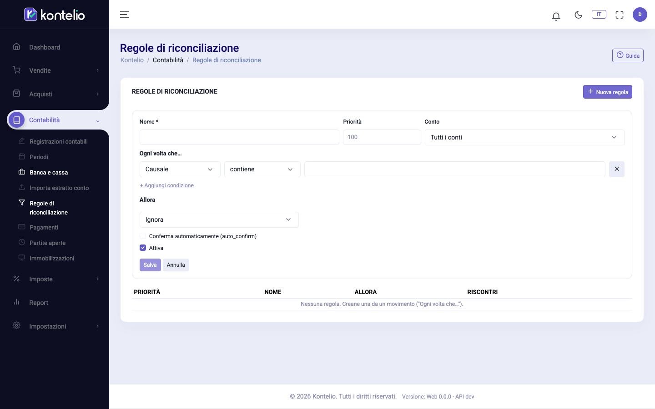This screenshot has width=655, height=409.
Task: Open Banca e cassa menu item
Action: [x=49, y=172]
